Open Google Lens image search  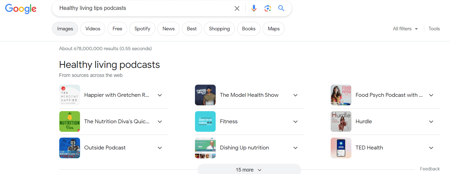coord(268,8)
